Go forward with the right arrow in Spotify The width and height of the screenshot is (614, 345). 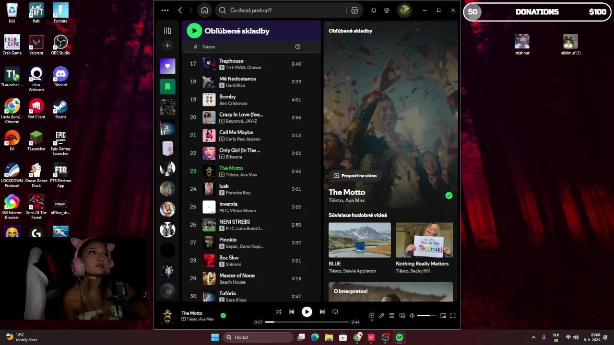tap(191, 10)
